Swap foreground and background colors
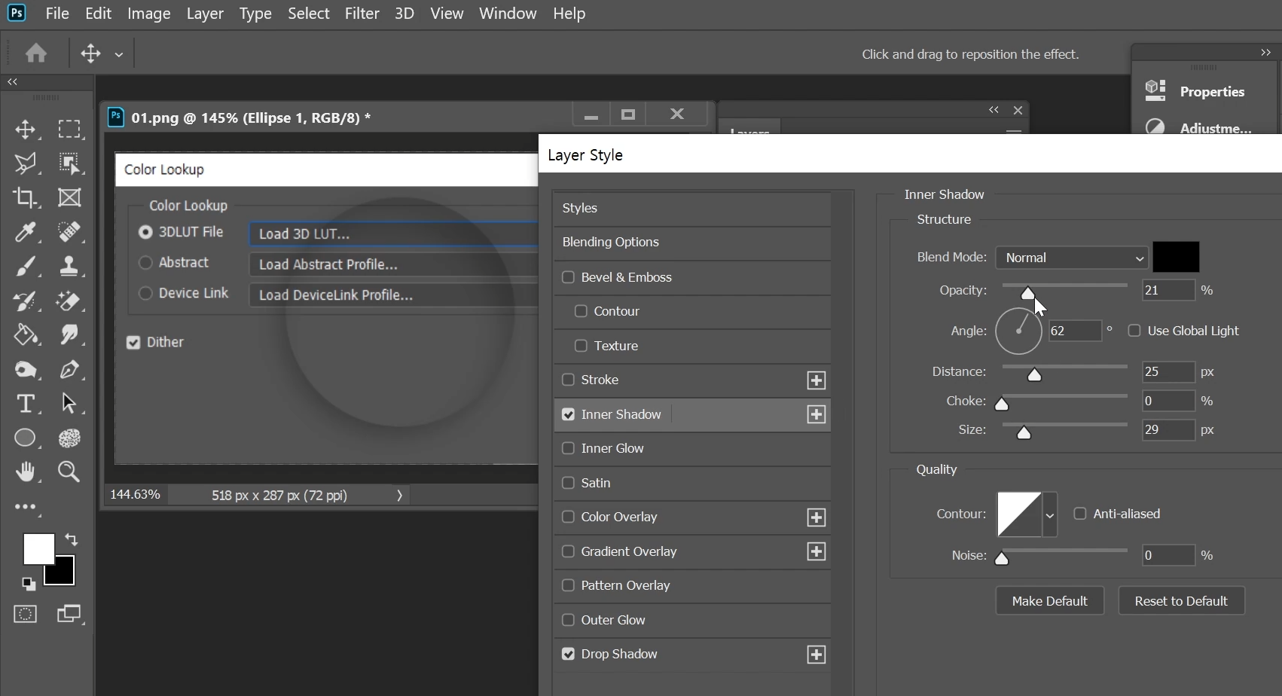Screen dimensions: 1282x696 click(x=72, y=539)
